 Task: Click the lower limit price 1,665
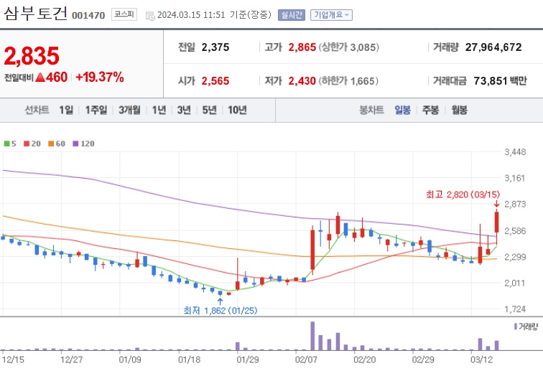(363, 81)
